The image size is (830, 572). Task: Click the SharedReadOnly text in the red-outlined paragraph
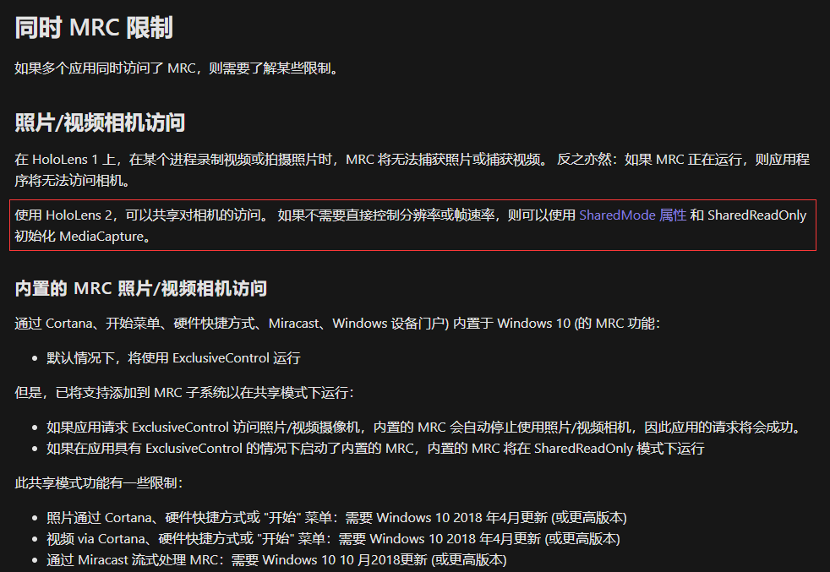click(x=756, y=215)
